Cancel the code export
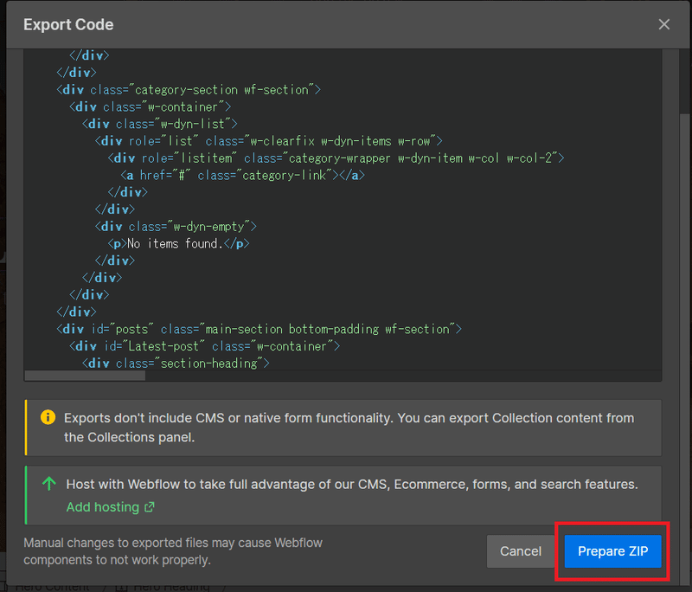Image resolution: width=692 pixels, height=592 pixels. click(521, 551)
